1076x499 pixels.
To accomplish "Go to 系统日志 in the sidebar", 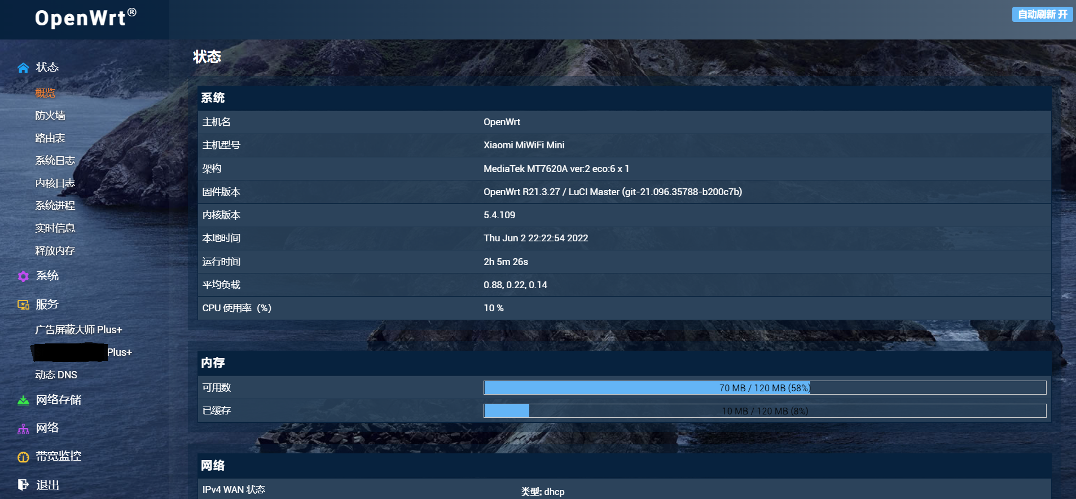I will point(55,161).
